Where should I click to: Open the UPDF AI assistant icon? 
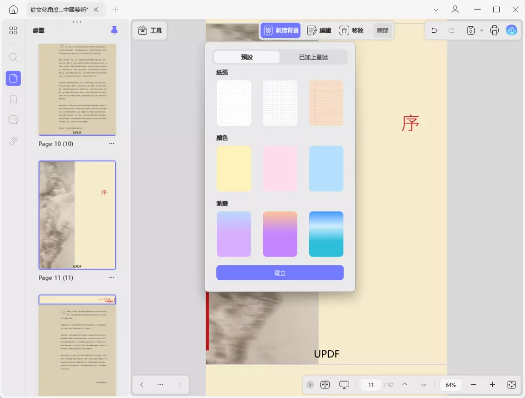512,30
